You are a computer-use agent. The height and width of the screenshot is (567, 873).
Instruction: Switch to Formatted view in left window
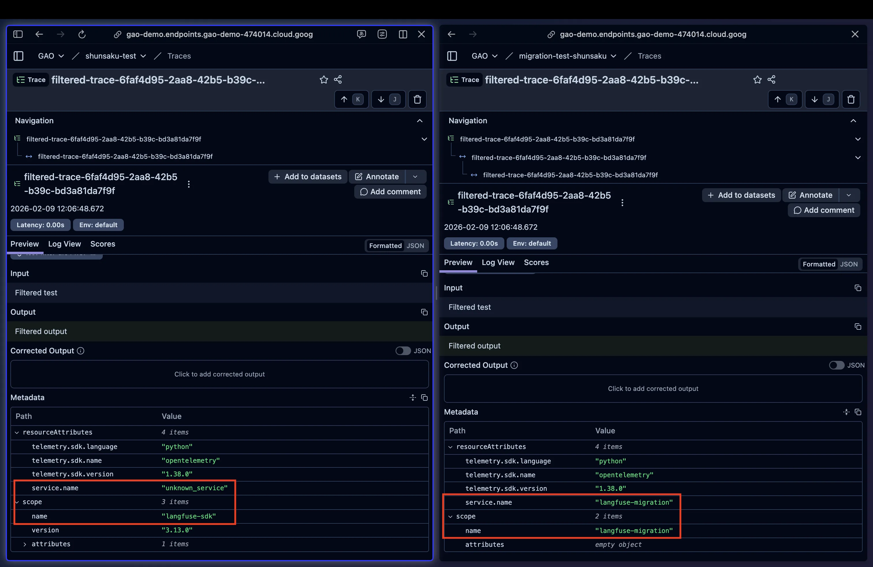[x=385, y=246]
